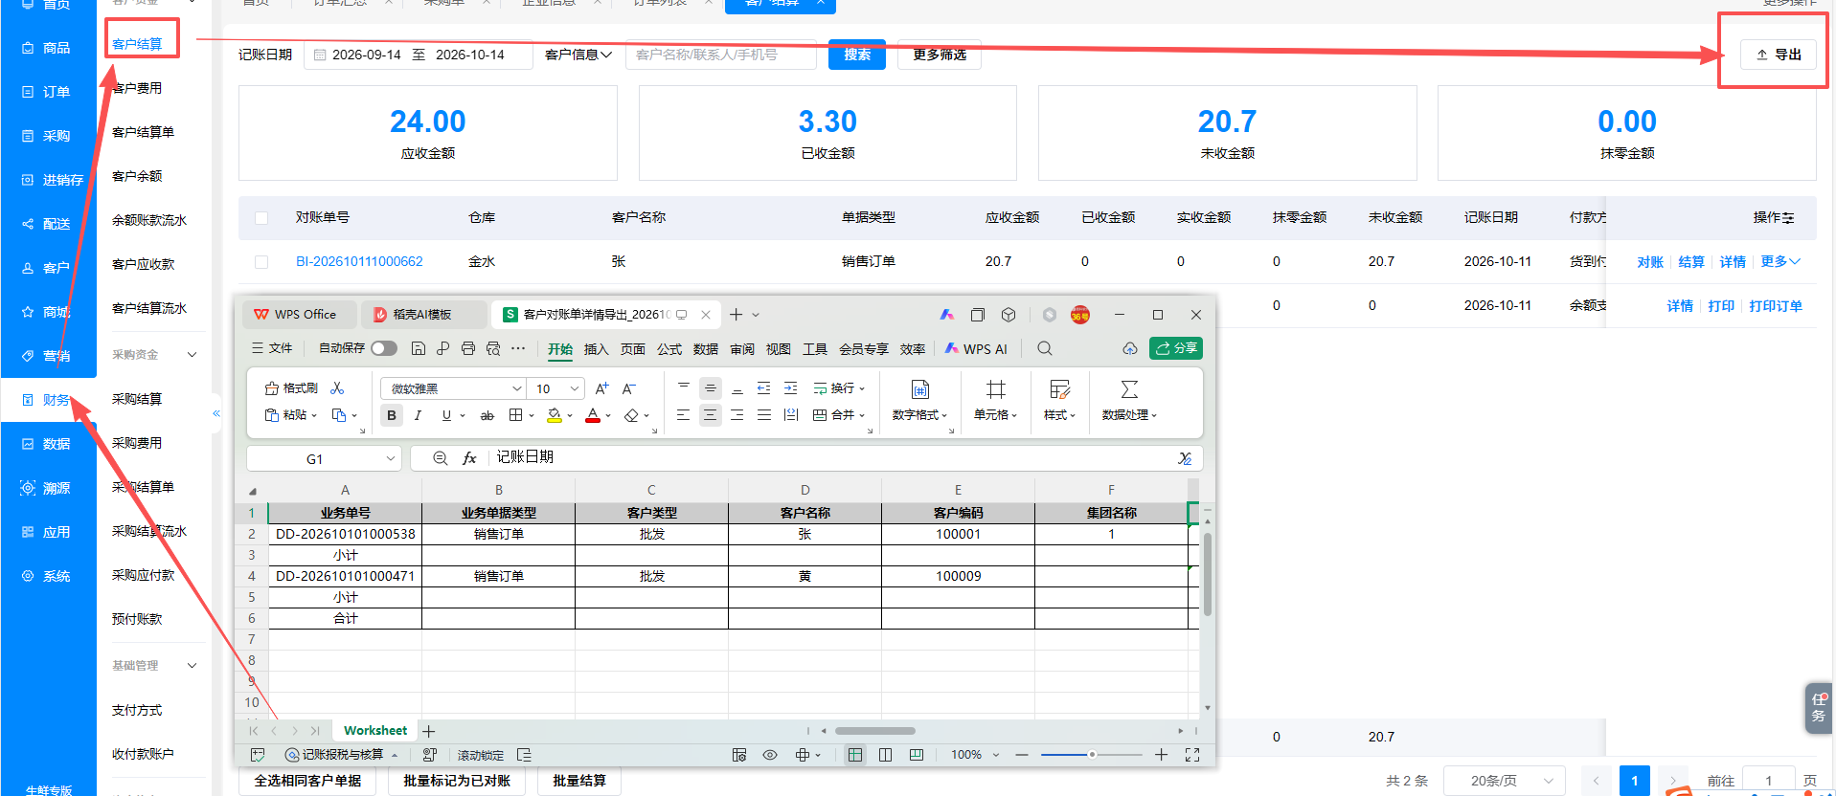This screenshot has width=1836, height=796.
Task: Click the WPS save icon
Action: pos(418,348)
